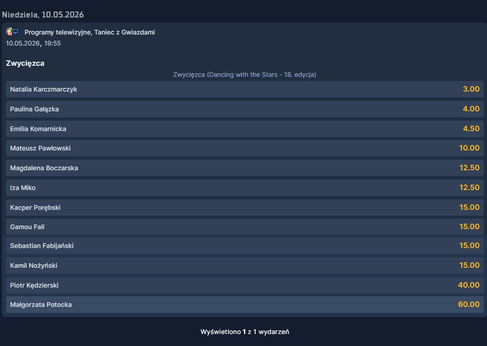The height and width of the screenshot is (346, 487).
Task: Select Emilia Komarnicka bet at 4.50
Action: 245,128
